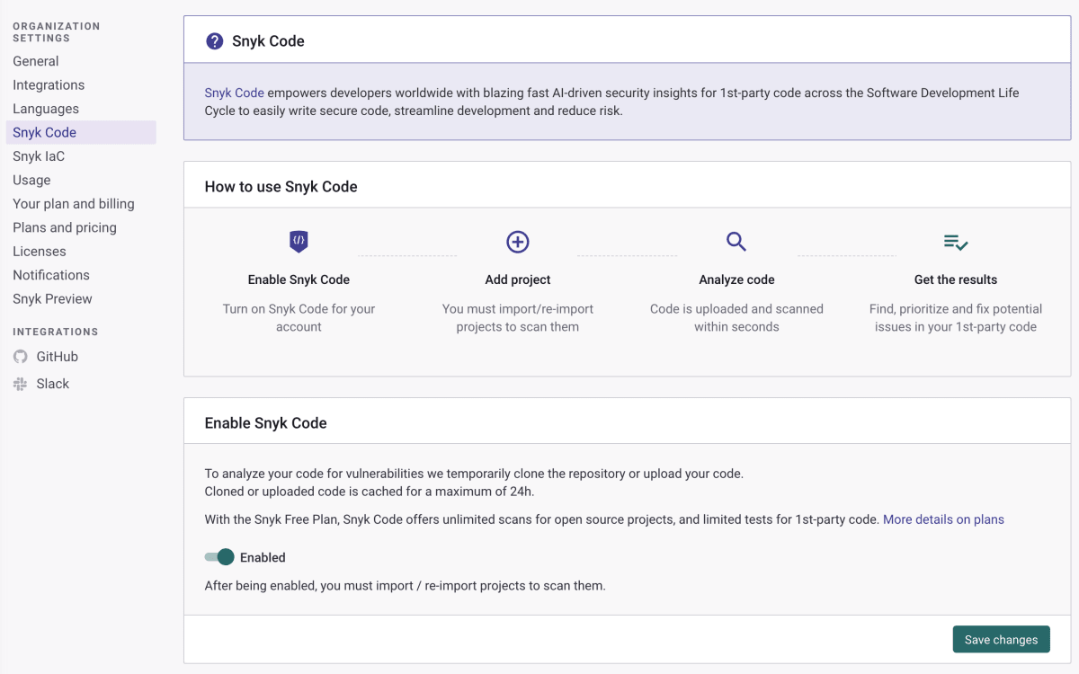
Task: Click the Snyk Code link in description
Action: coord(234,93)
